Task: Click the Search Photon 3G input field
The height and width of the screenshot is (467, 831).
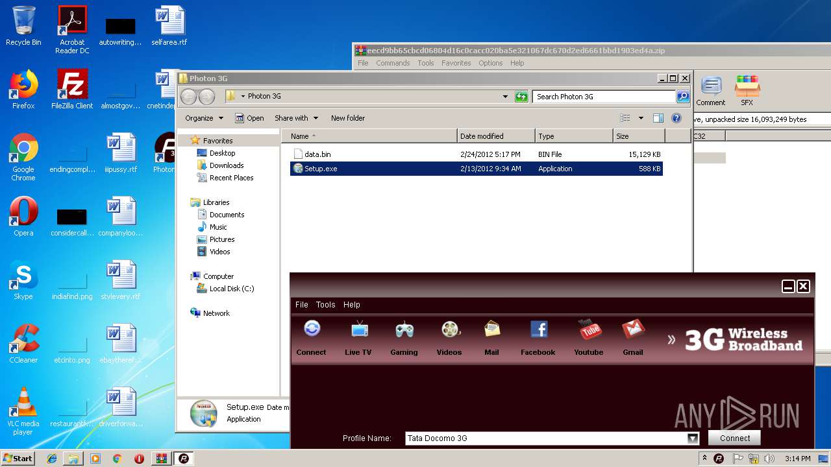Action: tap(604, 97)
